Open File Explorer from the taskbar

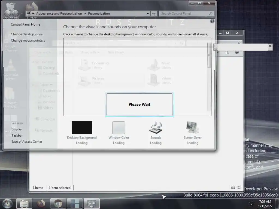(24, 204)
